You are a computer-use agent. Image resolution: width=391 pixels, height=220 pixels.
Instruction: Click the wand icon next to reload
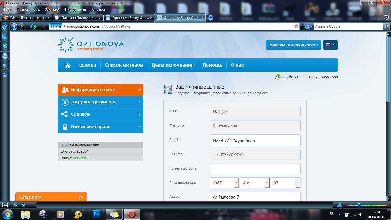(x=44, y=27)
